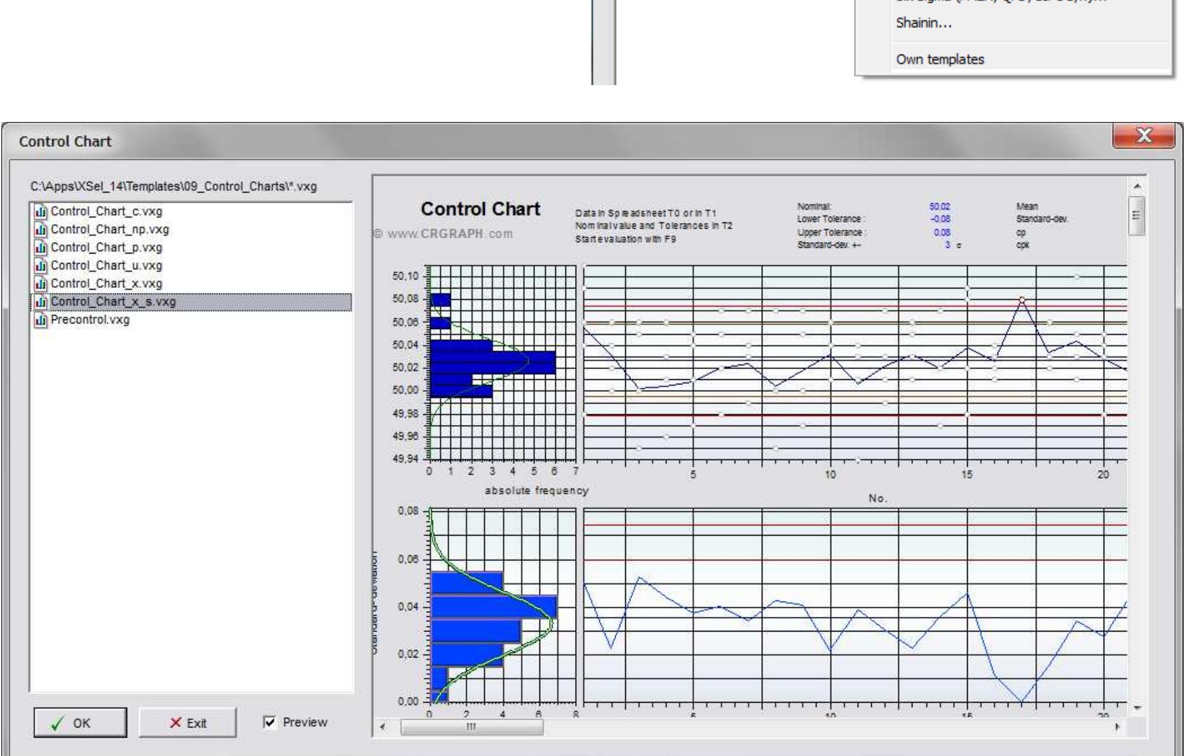Click the Control Chart preview title

[480, 209]
